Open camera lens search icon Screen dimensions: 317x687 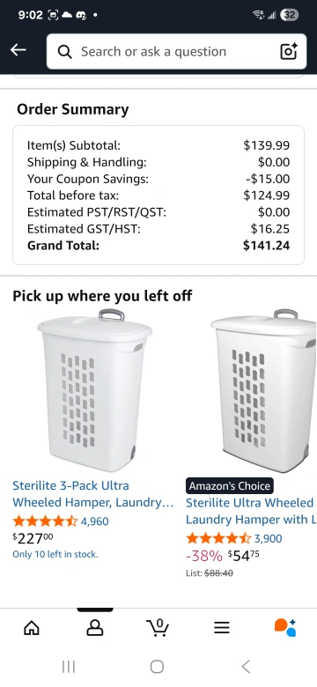point(289,51)
